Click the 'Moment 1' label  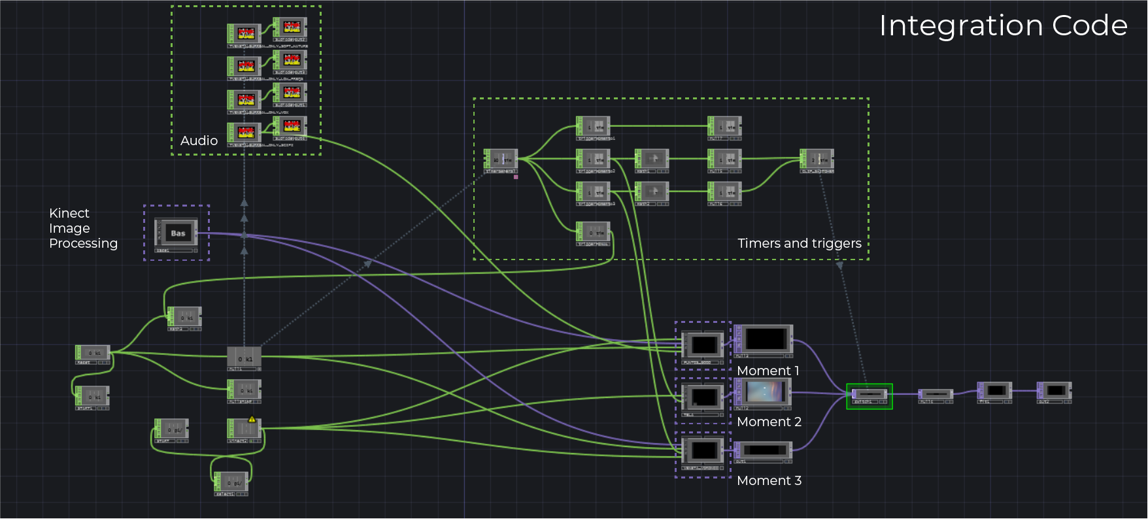click(x=768, y=371)
